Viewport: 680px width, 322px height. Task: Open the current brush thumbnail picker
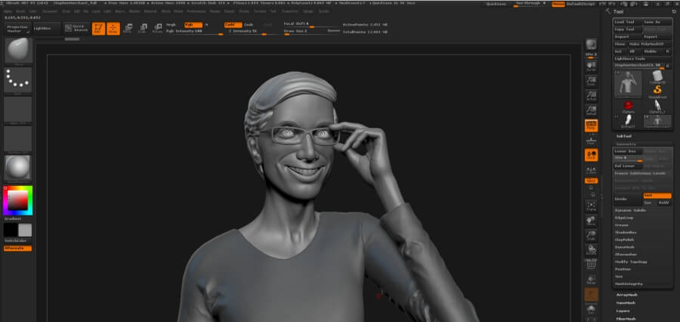(x=17, y=51)
